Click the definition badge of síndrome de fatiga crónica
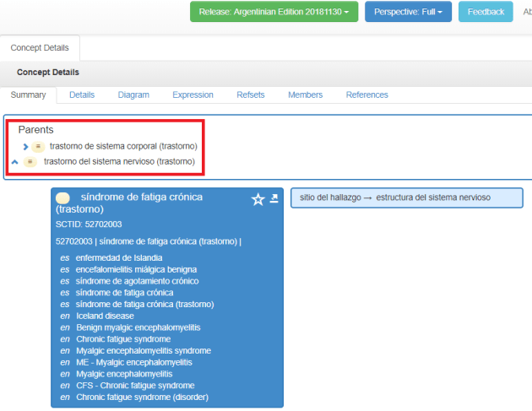532x411 pixels. coord(62,197)
